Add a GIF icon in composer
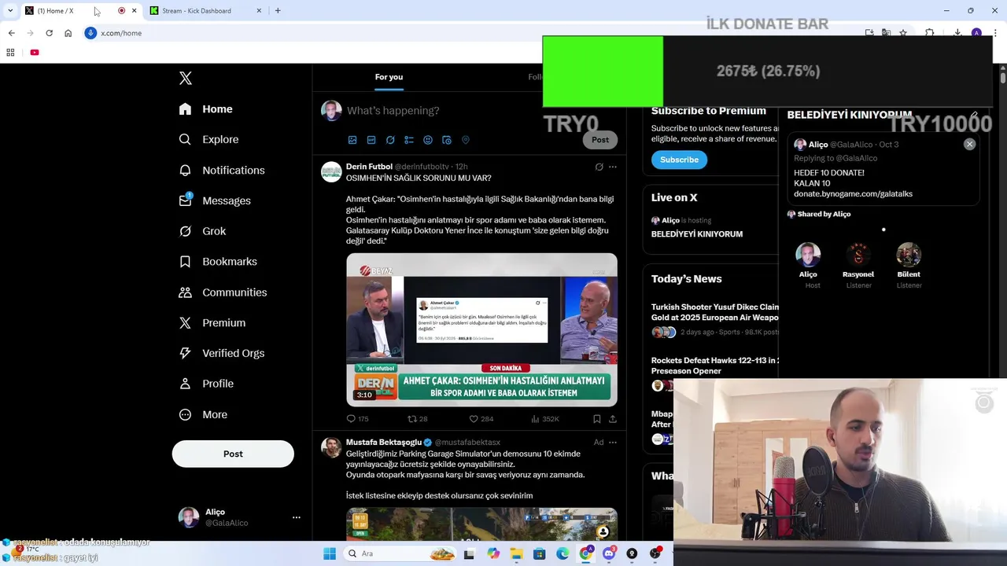The width and height of the screenshot is (1007, 566). pos(371,140)
